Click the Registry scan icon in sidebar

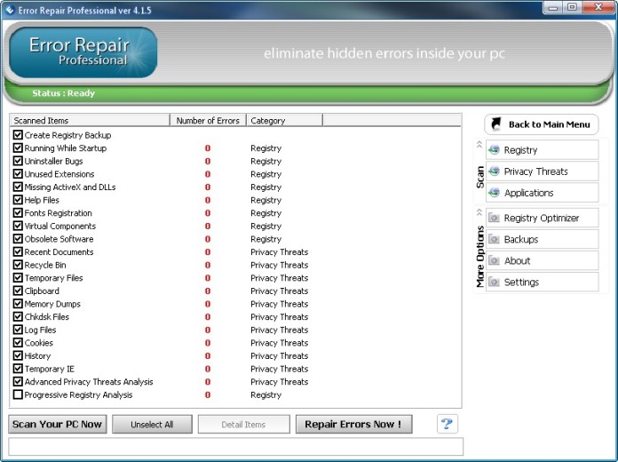tap(495, 150)
